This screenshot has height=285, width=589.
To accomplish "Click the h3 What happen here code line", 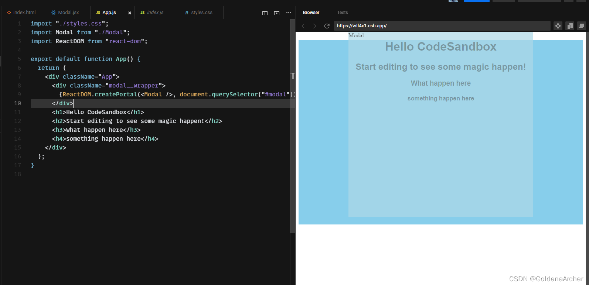I will click(x=96, y=130).
